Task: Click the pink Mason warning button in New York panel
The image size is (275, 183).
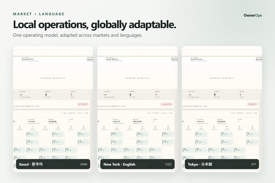Action: [167, 104]
